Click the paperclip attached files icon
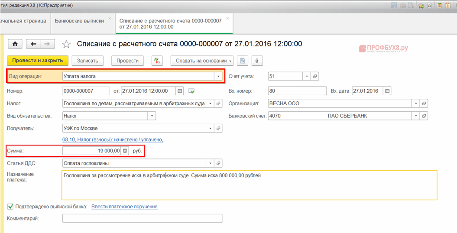The height and width of the screenshot is (233, 457). pos(257,61)
